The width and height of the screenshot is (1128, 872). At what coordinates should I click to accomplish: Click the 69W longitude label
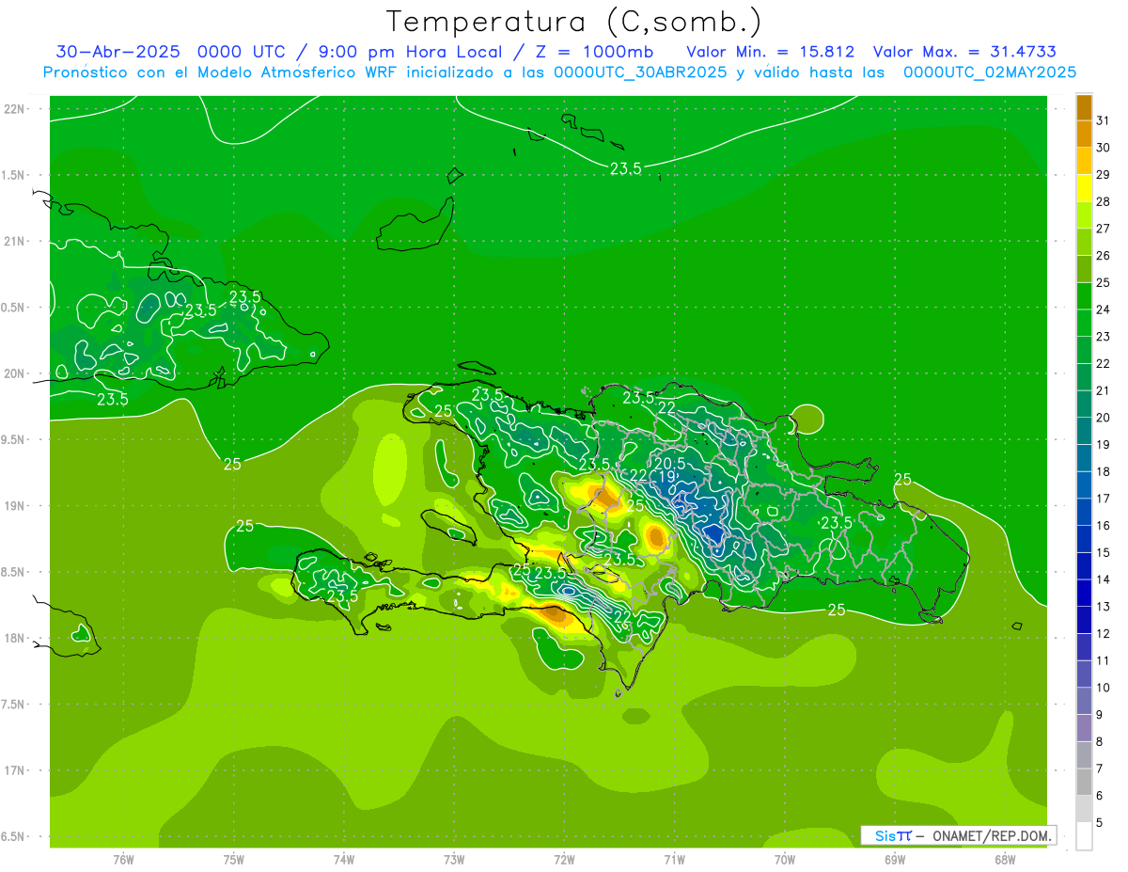[895, 860]
